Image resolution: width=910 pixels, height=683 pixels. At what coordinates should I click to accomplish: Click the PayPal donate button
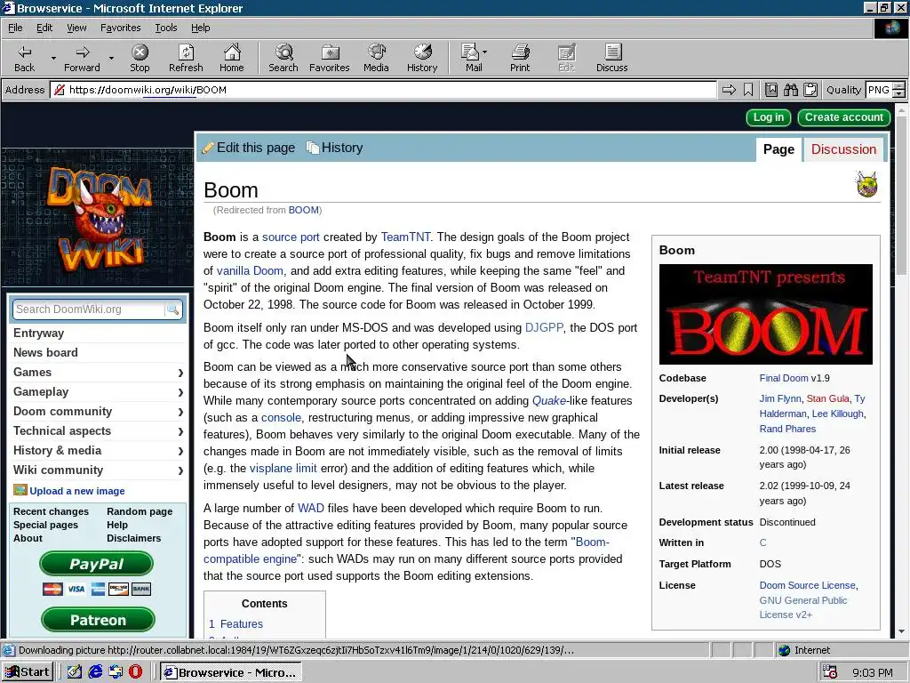96,564
